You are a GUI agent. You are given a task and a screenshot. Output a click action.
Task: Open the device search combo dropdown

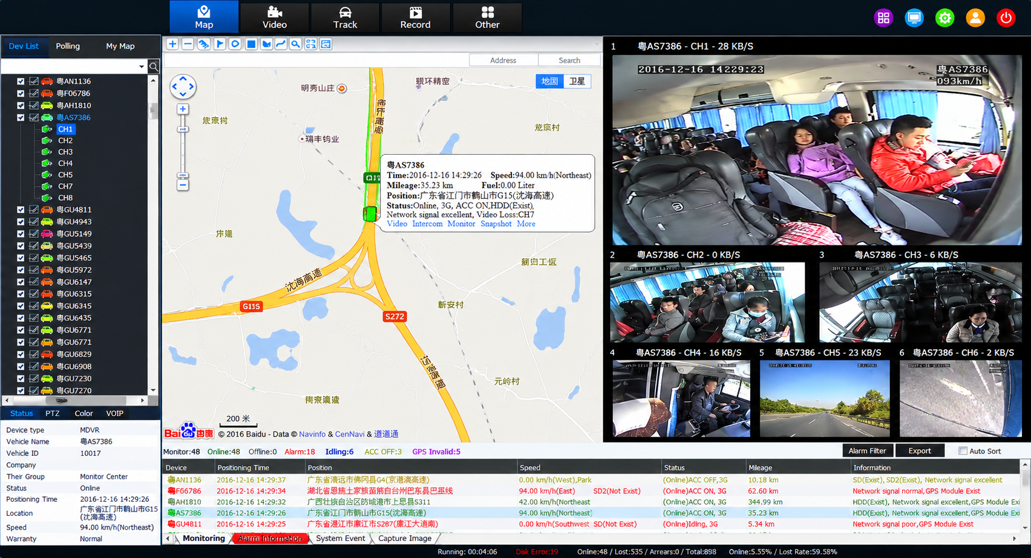point(142,67)
